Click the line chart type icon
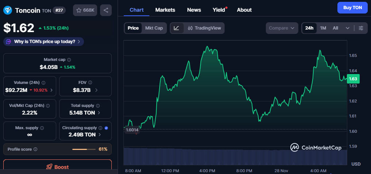The image size is (371, 174). (x=176, y=28)
